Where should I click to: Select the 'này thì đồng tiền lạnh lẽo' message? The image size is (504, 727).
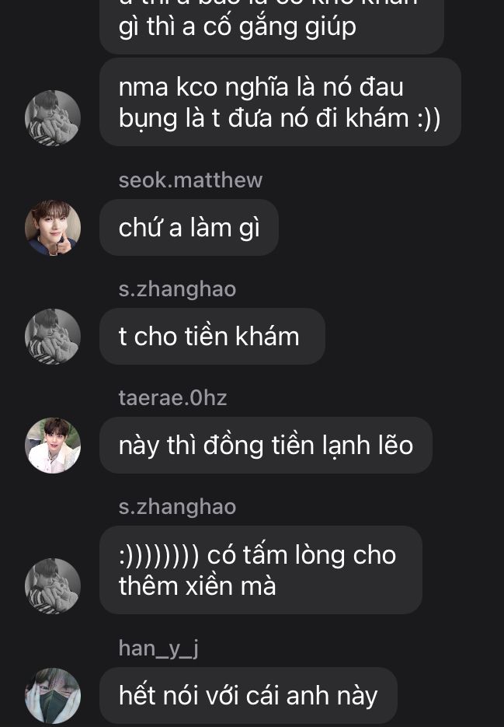point(266,446)
